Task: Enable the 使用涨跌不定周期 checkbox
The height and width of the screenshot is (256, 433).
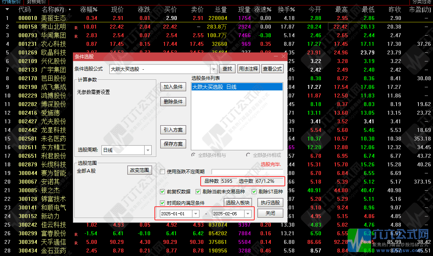Action: tap(163, 171)
